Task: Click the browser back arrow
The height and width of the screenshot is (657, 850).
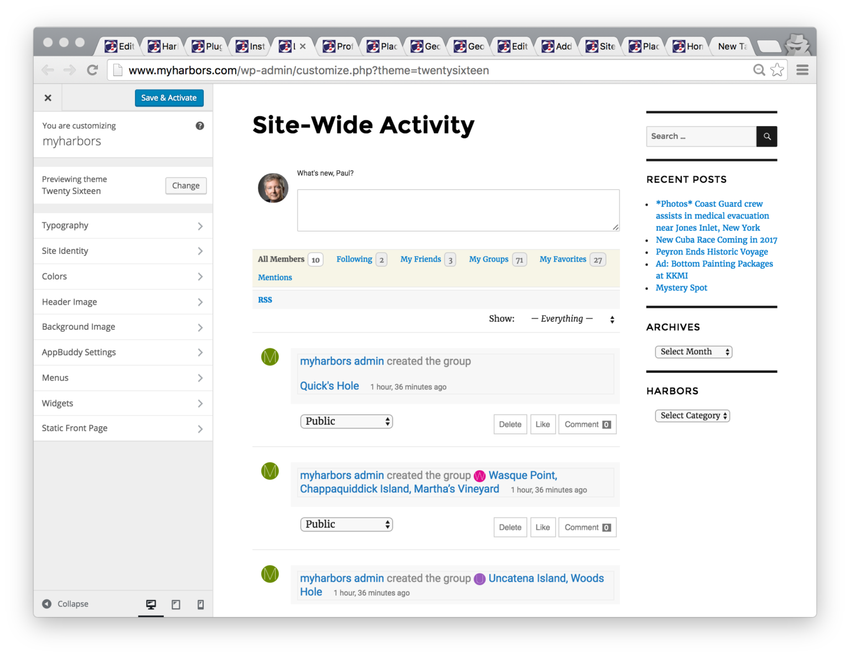Action: click(48, 70)
